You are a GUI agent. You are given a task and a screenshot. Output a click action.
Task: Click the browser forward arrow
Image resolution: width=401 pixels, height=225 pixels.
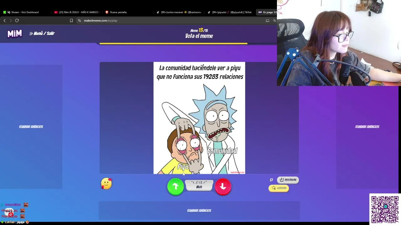tap(10, 21)
